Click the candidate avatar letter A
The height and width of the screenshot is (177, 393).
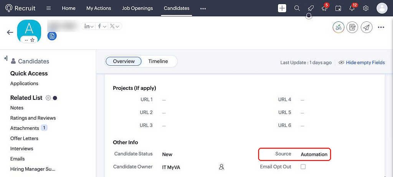coord(29,29)
